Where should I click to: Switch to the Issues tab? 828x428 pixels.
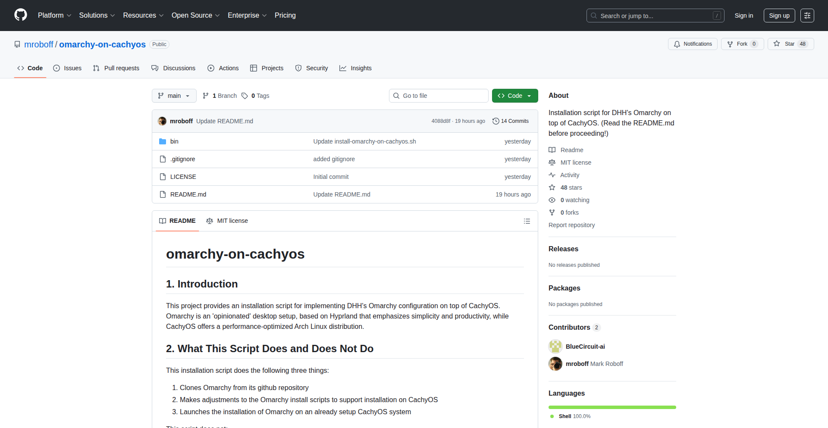pyautogui.click(x=67, y=68)
